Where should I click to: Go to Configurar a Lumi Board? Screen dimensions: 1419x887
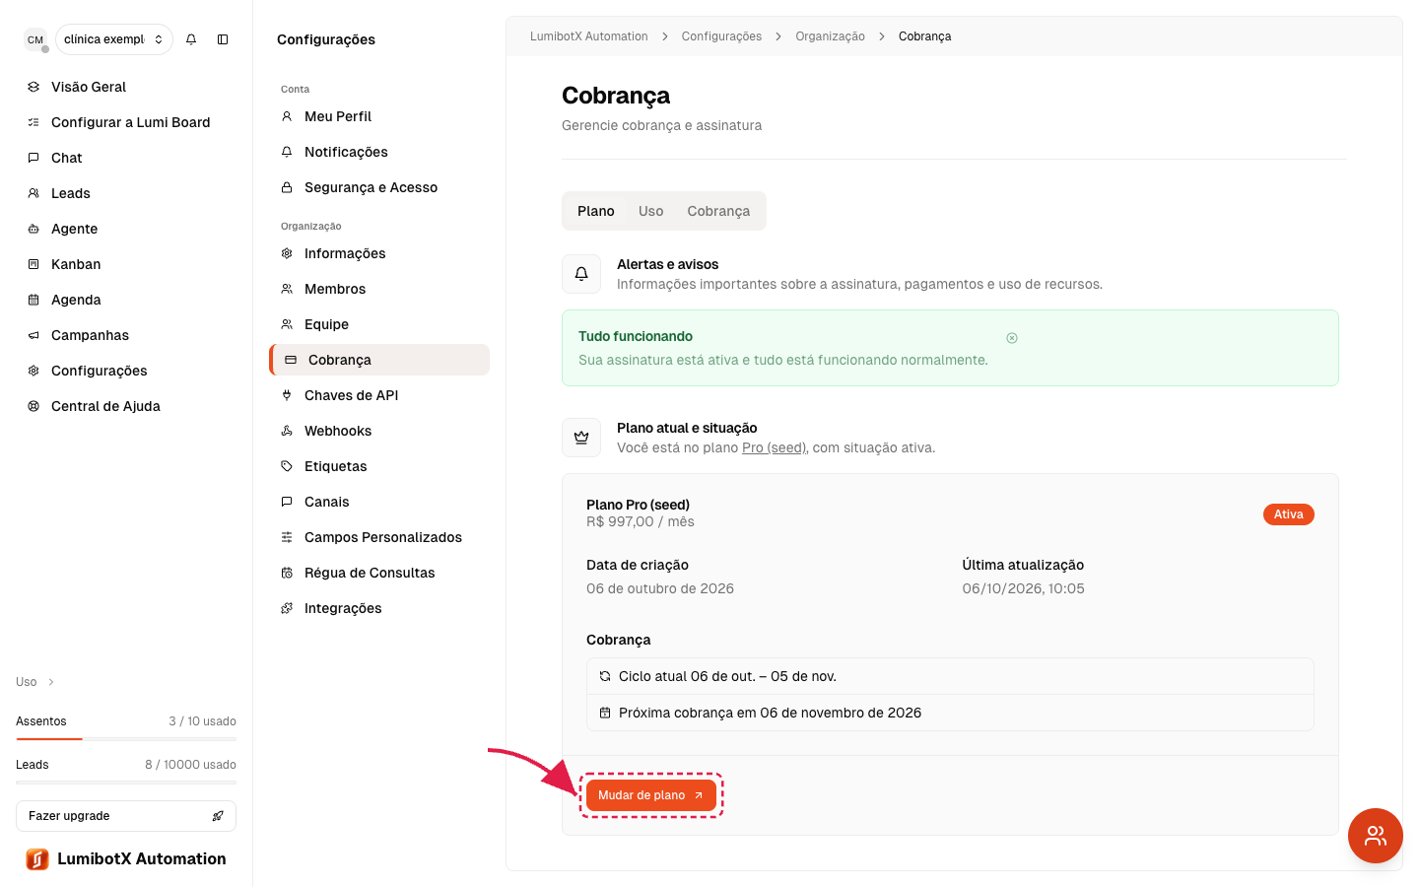126,122
